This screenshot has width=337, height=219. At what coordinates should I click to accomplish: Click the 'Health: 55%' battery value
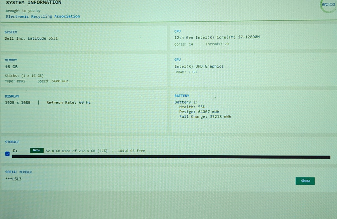[192, 107]
